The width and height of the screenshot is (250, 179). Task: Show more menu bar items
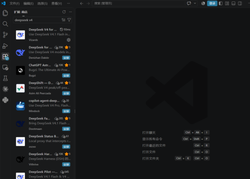point(68,3)
